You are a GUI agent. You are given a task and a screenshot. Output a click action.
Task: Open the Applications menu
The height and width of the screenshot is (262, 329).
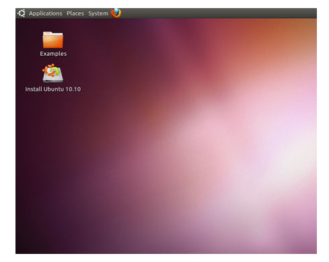click(46, 13)
